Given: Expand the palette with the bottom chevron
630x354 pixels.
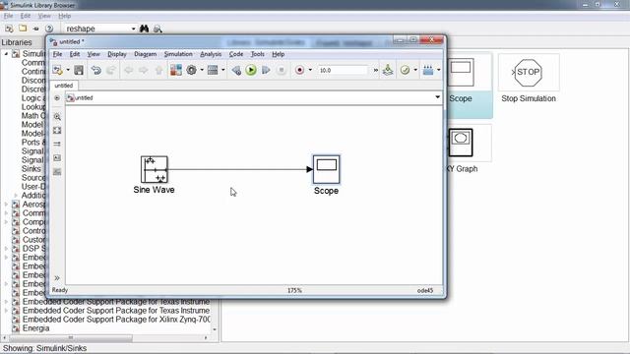Looking at the screenshot, I should [x=57, y=277].
